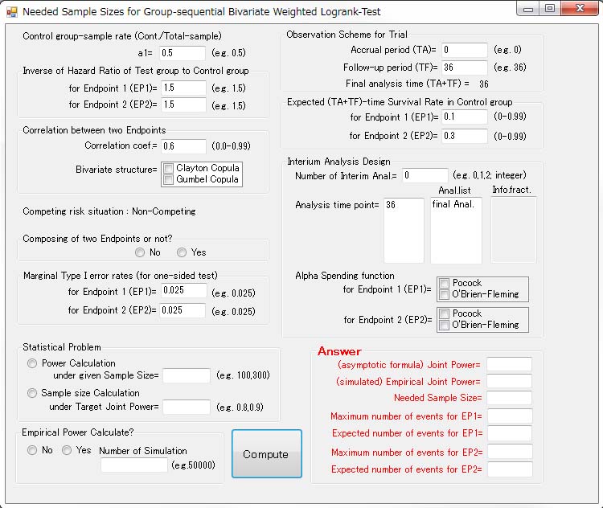Click the Number of Simulation field
This screenshot has height=508, width=603.
(134, 465)
